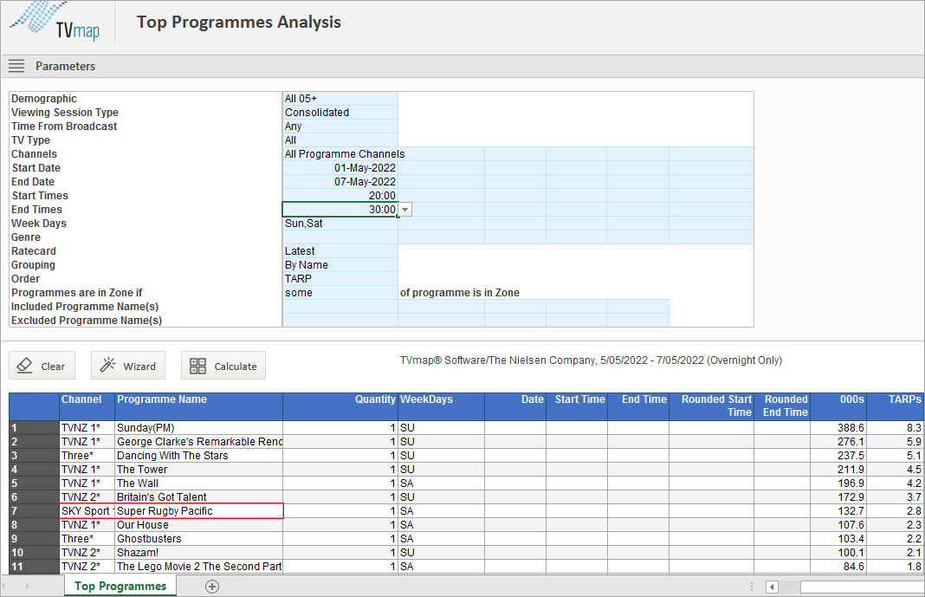Switch to the Top Programmes sheet tab
Image resolution: width=925 pixels, height=597 pixels.
pos(120,587)
